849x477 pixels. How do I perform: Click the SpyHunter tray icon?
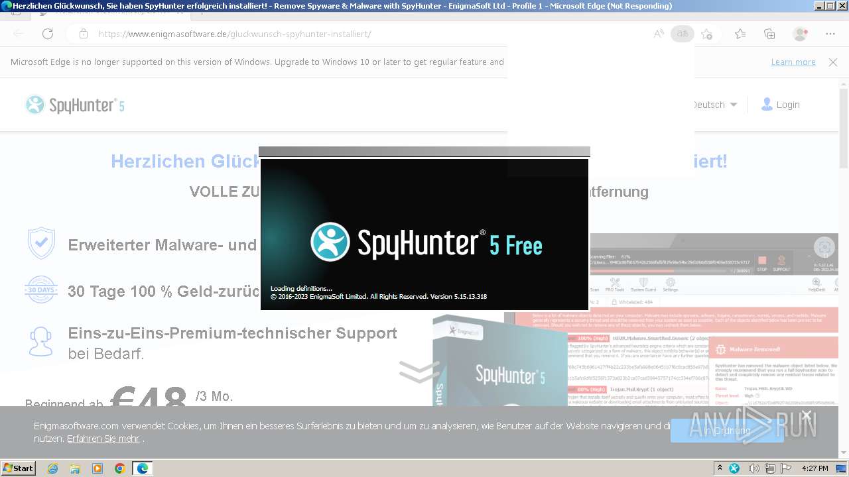[x=734, y=468]
